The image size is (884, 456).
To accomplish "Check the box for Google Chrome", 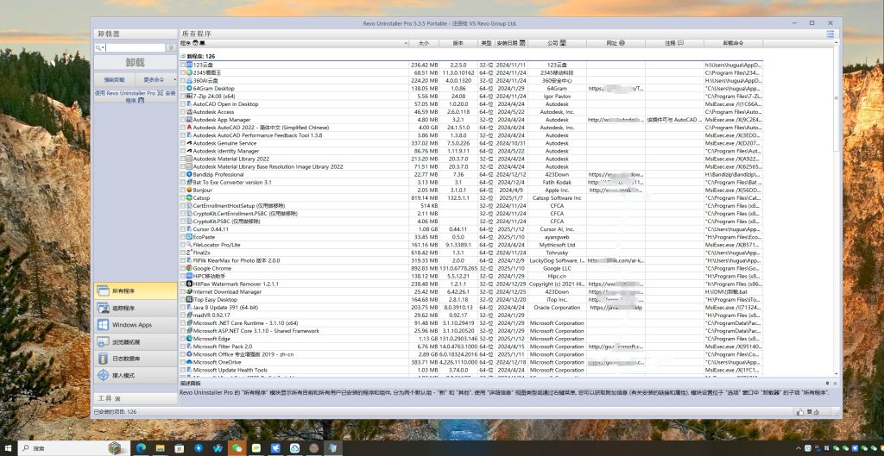I will [x=183, y=269].
